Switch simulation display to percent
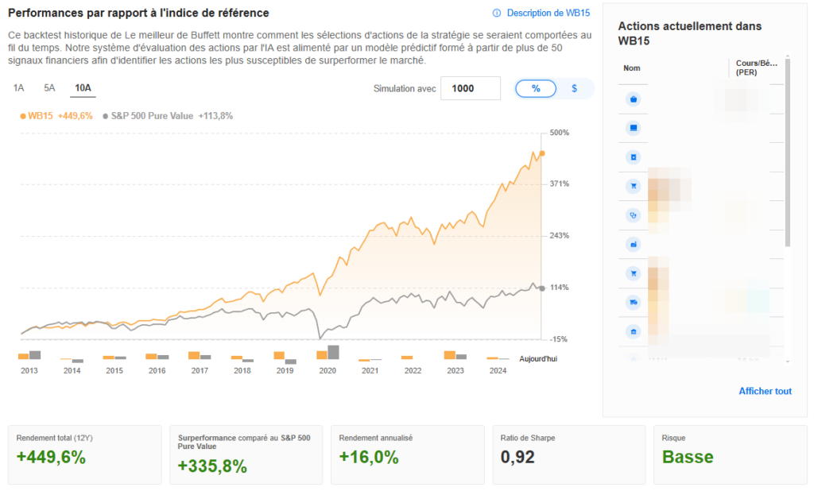This screenshot has width=814, height=491. click(536, 89)
